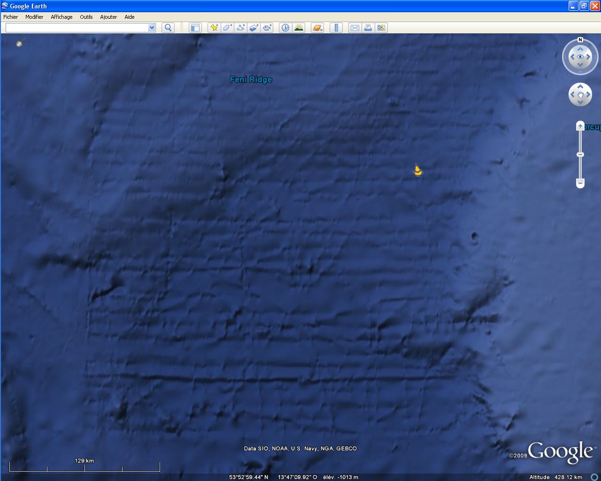
Task: Click the satellite icon on the map
Action: [20, 43]
